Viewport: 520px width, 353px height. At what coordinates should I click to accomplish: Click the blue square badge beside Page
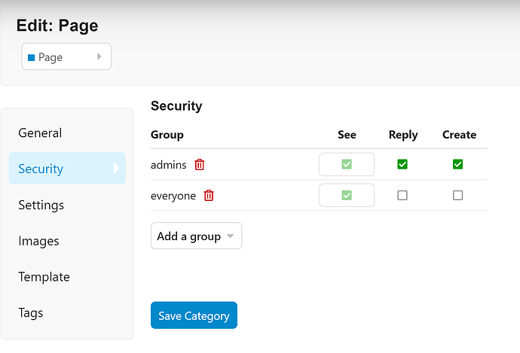pos(31,58)
